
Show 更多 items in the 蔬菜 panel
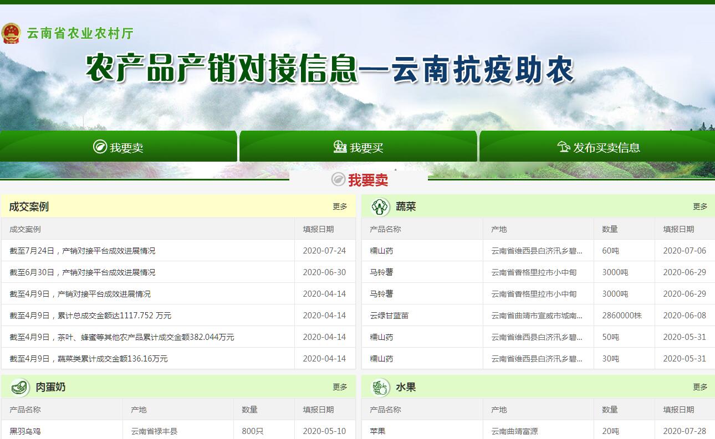tap(700, 206)
